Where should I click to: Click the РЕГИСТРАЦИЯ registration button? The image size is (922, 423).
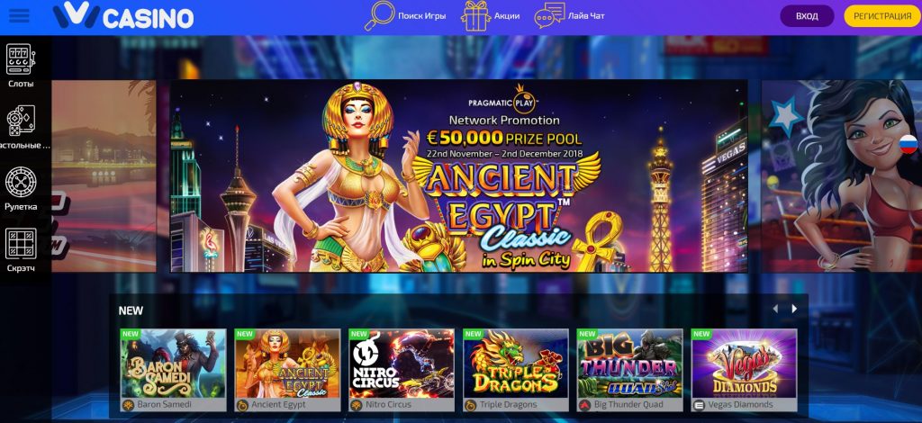(882, 16)
